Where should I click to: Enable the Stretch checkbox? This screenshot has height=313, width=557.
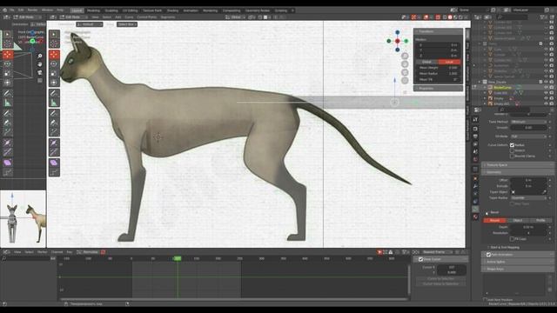tap(512, 150)
